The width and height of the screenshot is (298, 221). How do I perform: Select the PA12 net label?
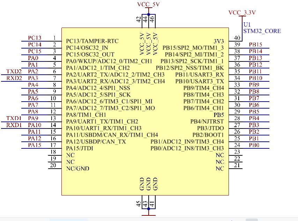tap(35, 138)
